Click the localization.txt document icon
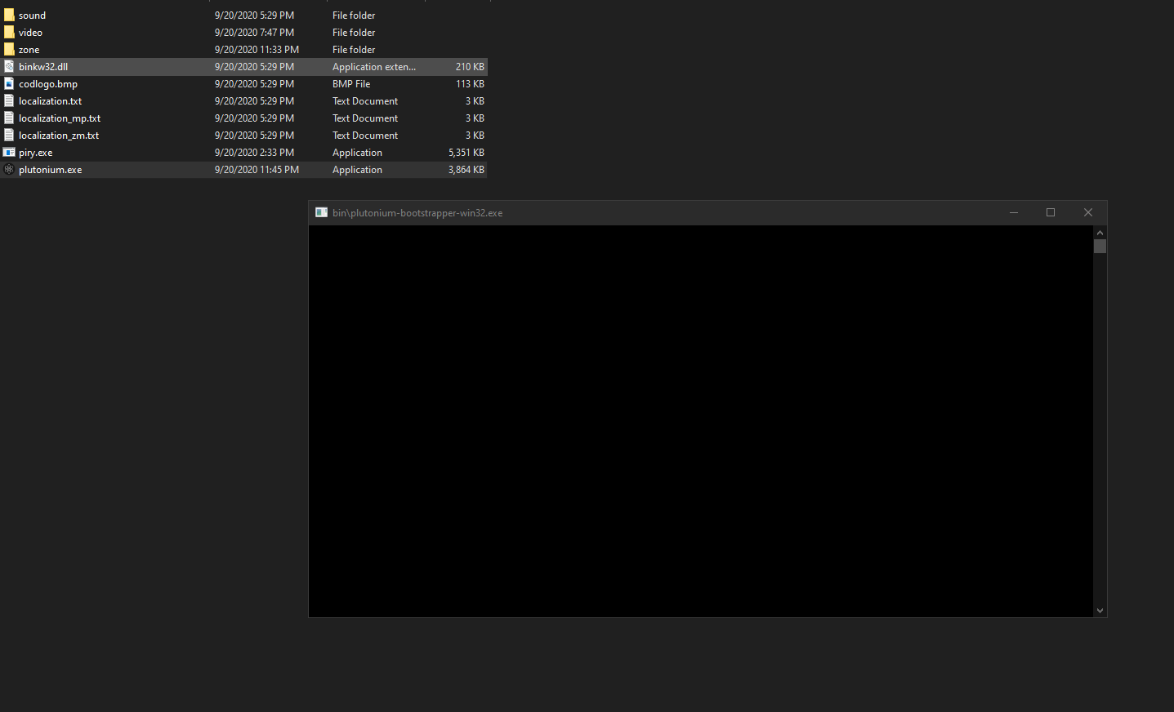This screenshot has width=1174, height=712. (9, 100)
